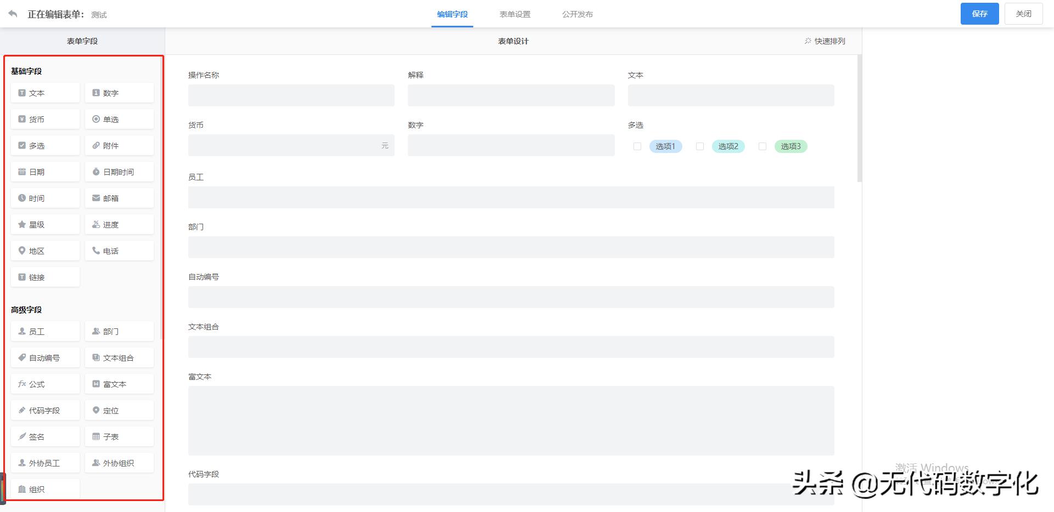This screenshot has width=1054, height=512.
Task: Add a 多选 multi-choice field
Action: coord(45,146)
